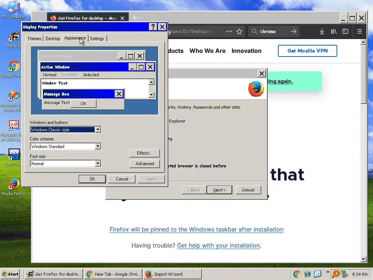
Task: Close the Import Wizard dialog
Action: tap(262, 73)
